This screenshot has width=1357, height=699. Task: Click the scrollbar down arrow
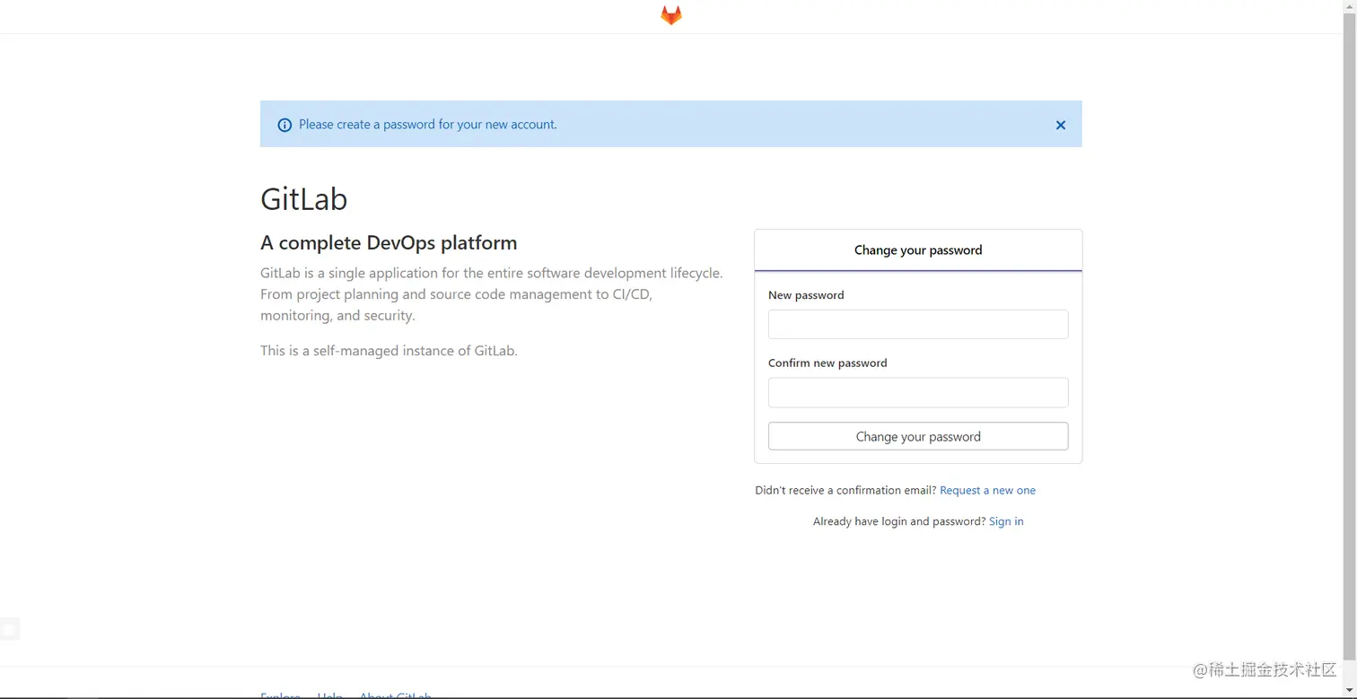click(x=1349, y=690)
